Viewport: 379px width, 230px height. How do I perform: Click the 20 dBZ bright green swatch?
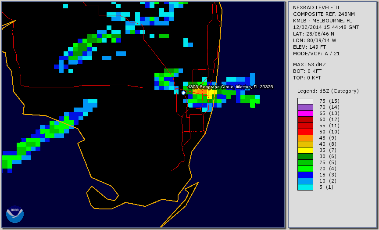(x=305, y=169)
